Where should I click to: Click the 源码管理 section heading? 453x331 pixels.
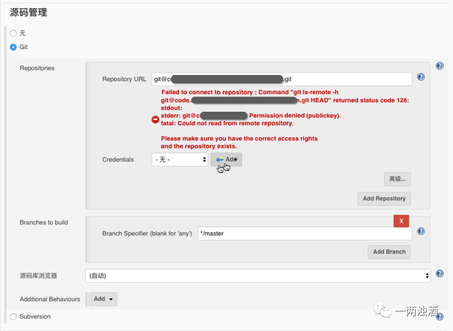pyautogui.click(x=29, y=12)
